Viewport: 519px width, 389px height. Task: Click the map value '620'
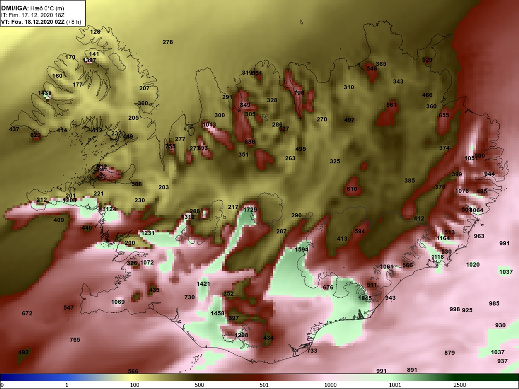[35, 135]
